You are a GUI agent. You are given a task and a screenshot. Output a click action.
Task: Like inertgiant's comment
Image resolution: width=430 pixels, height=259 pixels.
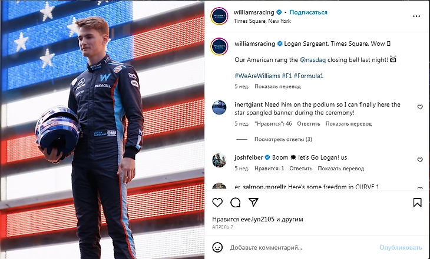pos(420,107)
